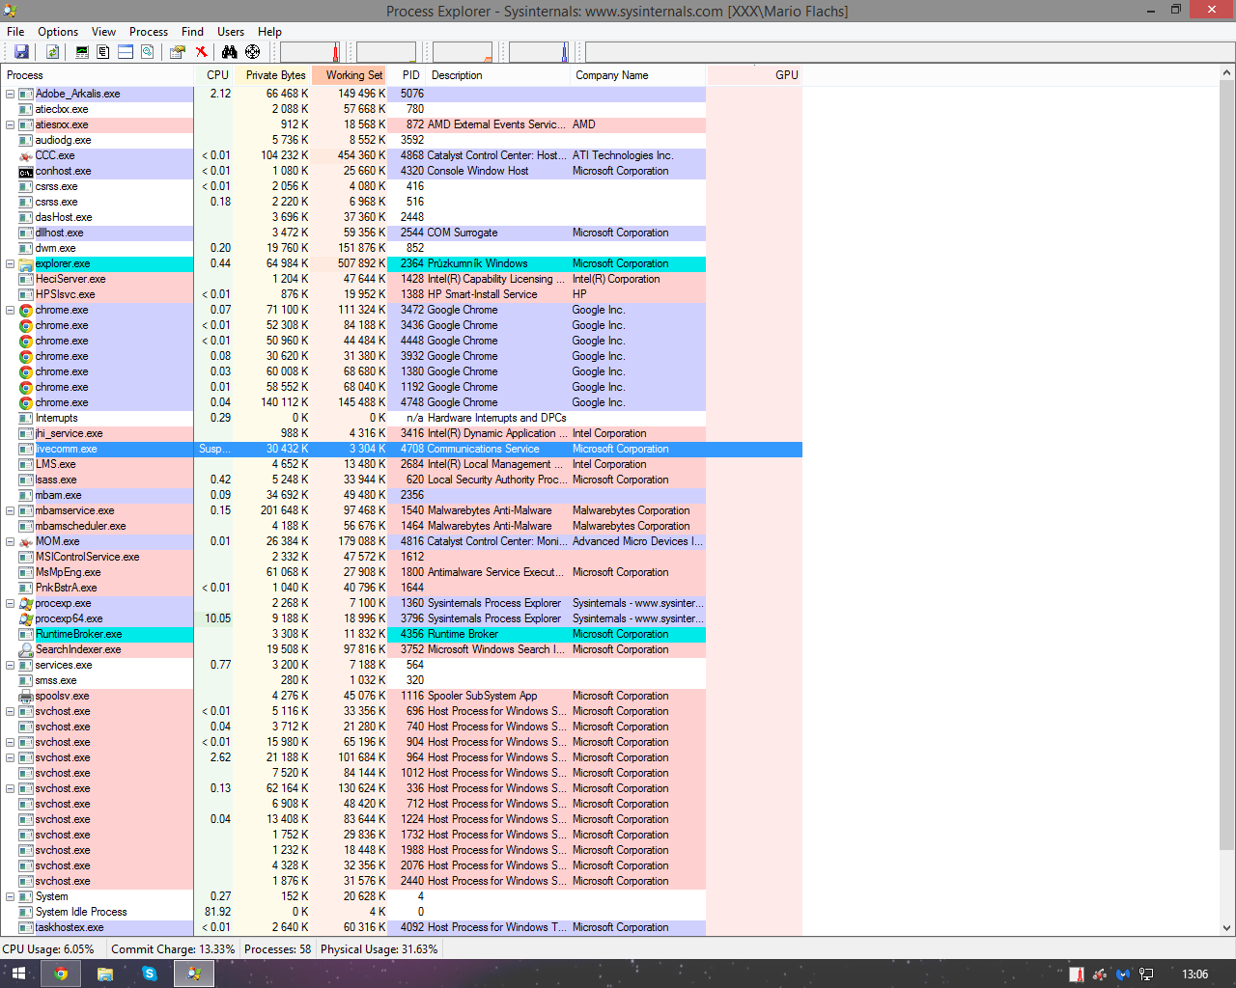The height and width of the screenshot is (988, 1236).
Task: Click the Refresh Now toolbar icon
Action: point(53,52)
